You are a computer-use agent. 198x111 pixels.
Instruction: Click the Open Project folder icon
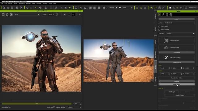coord(8,8)
